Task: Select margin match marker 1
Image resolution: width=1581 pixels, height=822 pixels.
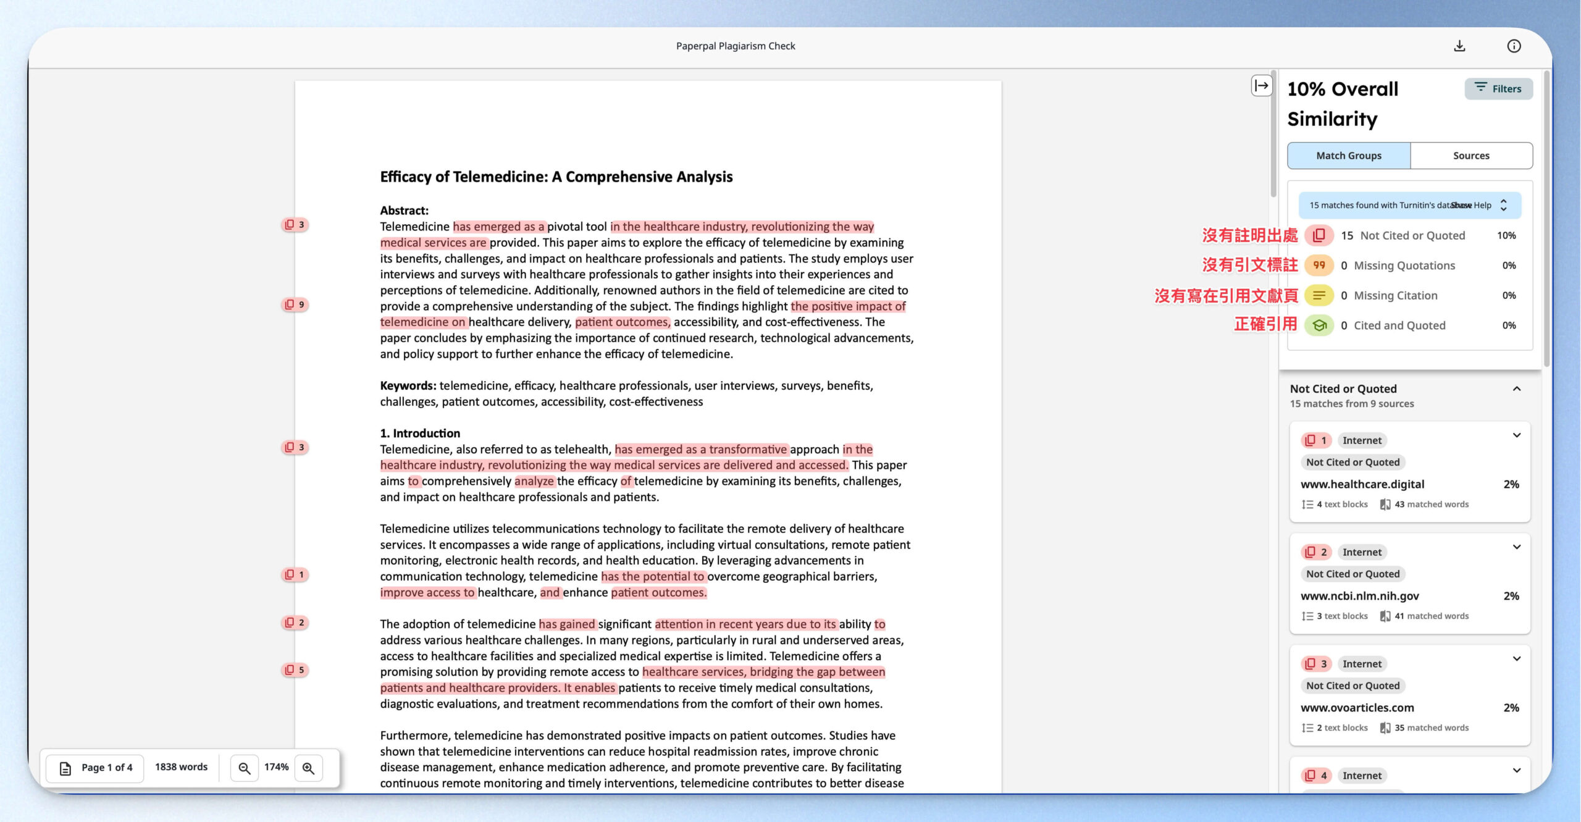Action: (295, 575)
